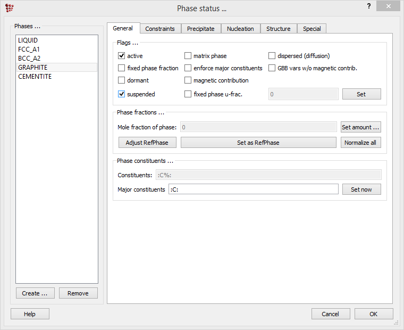Switch to the Constraints tab
This screenshot has height=330, width=404.
(x=160, y=29)
